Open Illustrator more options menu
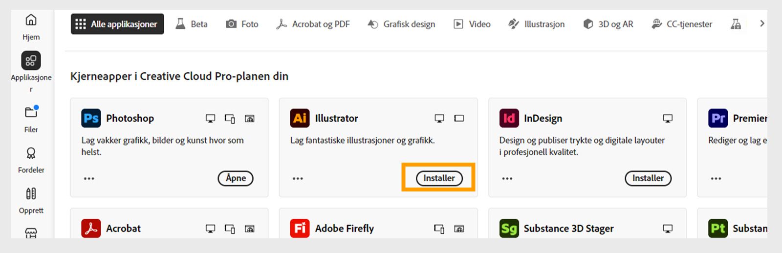 pyautogui.click(x=298, y=178)
